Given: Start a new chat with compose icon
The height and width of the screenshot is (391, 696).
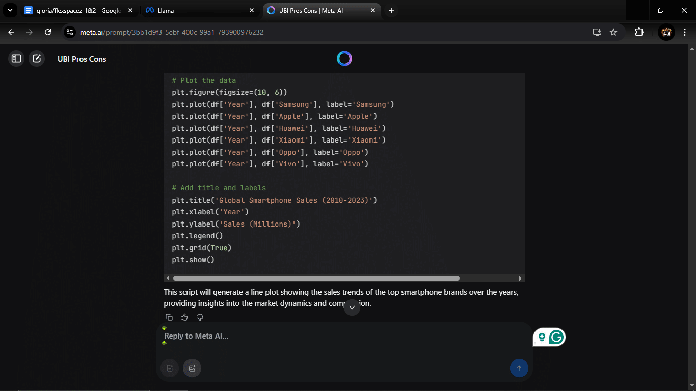Looking at the screenshot, I should (37, 59).
